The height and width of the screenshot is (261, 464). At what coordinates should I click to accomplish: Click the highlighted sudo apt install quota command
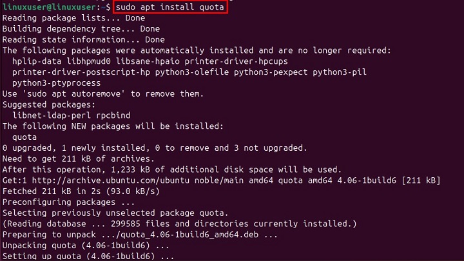[x=171, y=8]
